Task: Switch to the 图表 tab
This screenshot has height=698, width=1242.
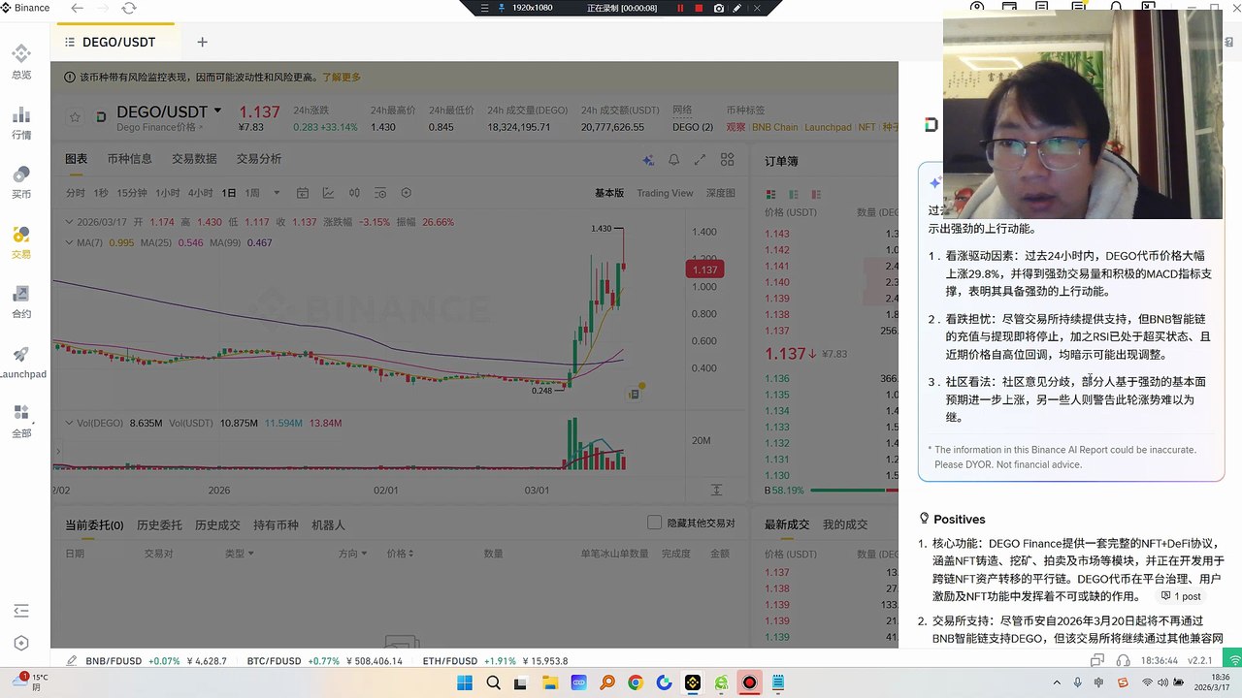Action: pos(76,159)
